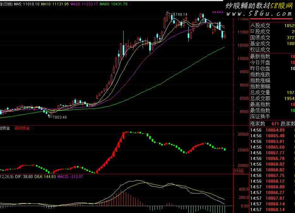Click the 最高指数 row label

[260, 104]
